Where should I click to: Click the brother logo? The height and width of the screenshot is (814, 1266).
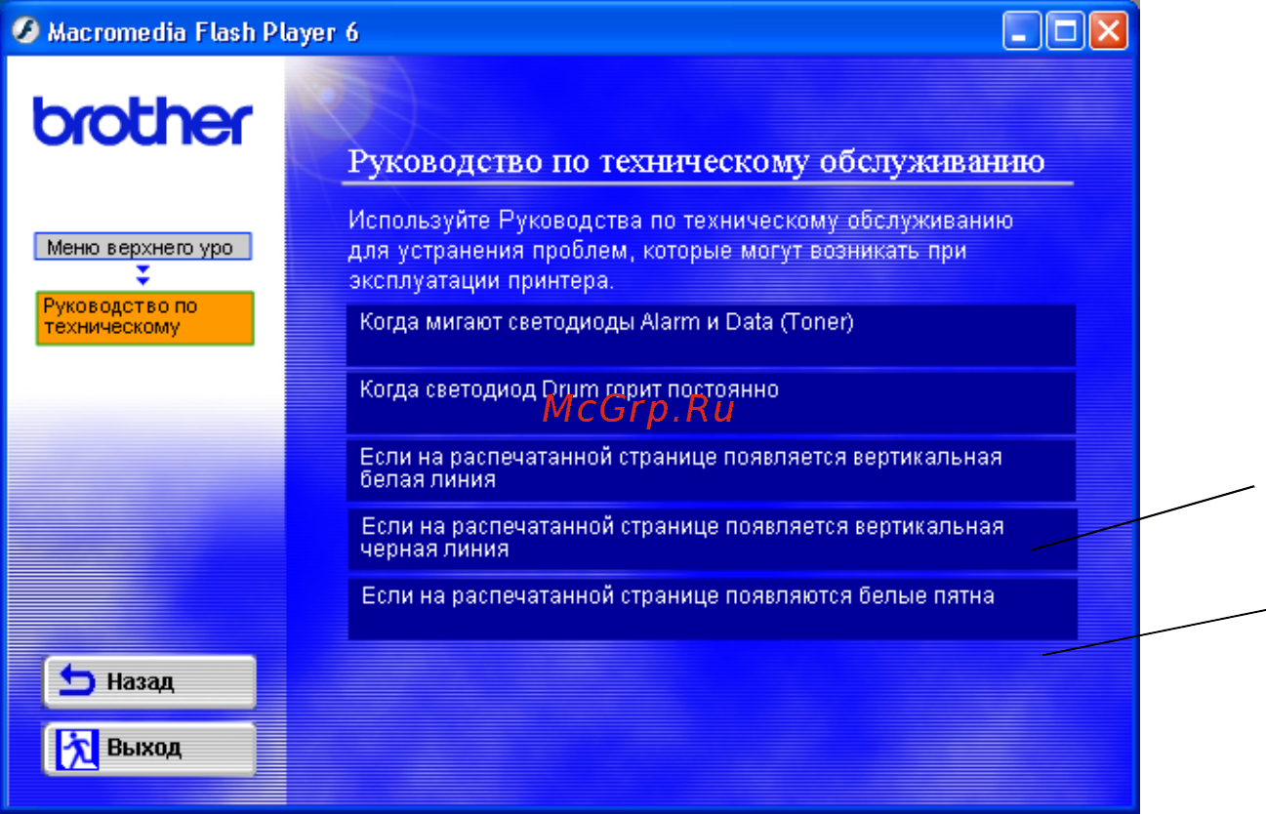[143, 121]
